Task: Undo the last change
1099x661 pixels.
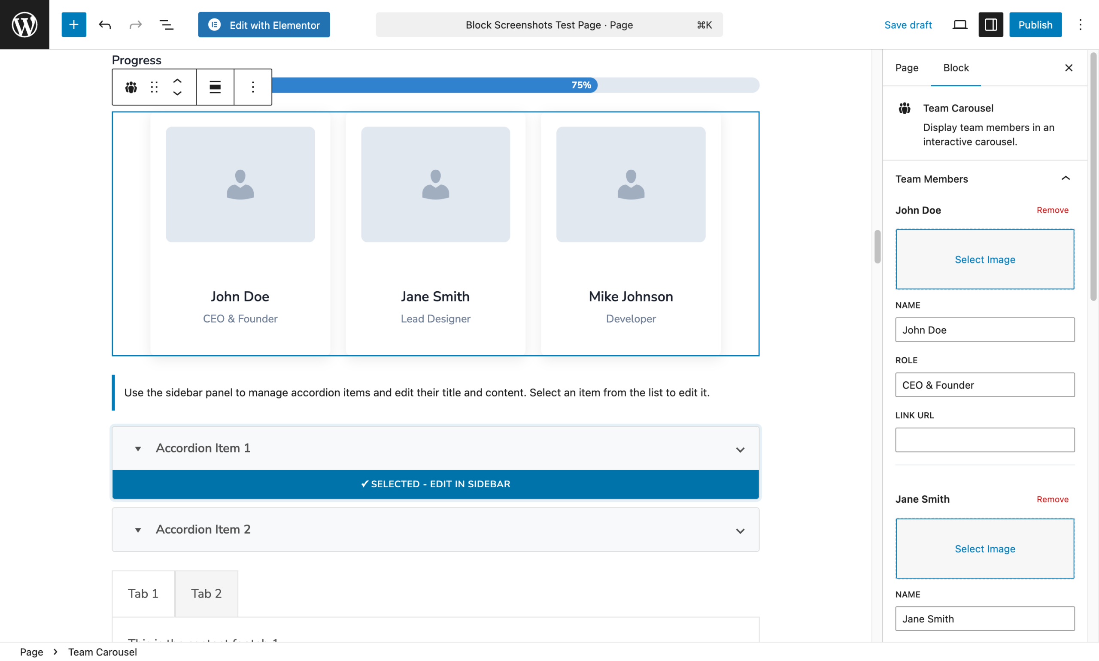Action: (105, 24)
